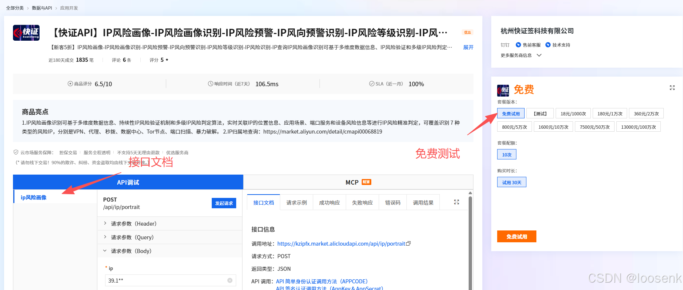Image resolution: width=683 pixels, height=290 pixels.
Task: Select 800元/5万次 package option
Action: pos(515,127)
